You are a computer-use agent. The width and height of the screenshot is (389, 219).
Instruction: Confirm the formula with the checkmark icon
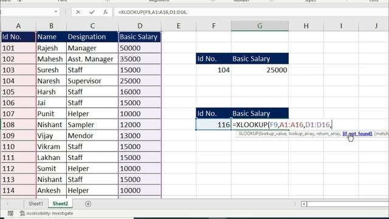92,12
